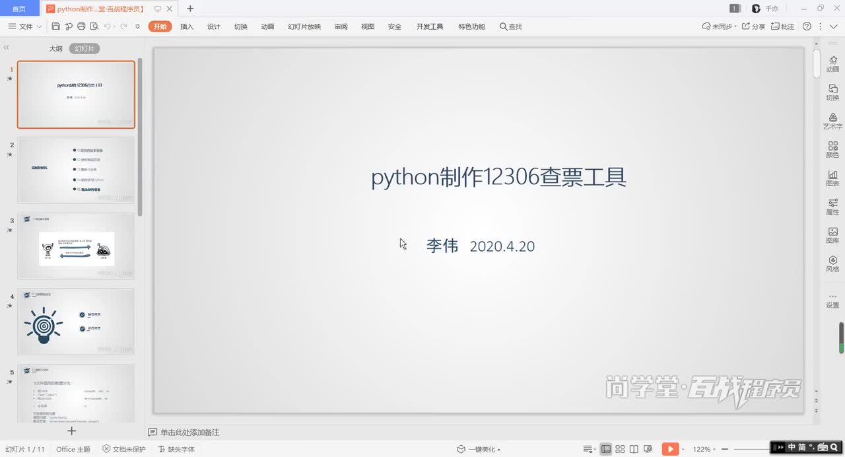Click the Redo arrow icon
Screen dimensions: 845x457
[x=123, y=26]
